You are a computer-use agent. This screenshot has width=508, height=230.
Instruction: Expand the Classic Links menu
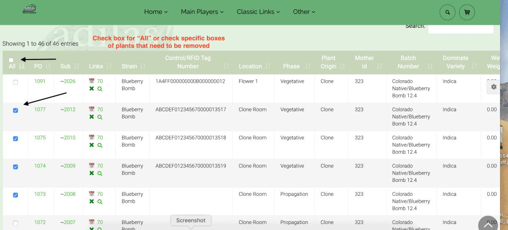pos(258,12)
